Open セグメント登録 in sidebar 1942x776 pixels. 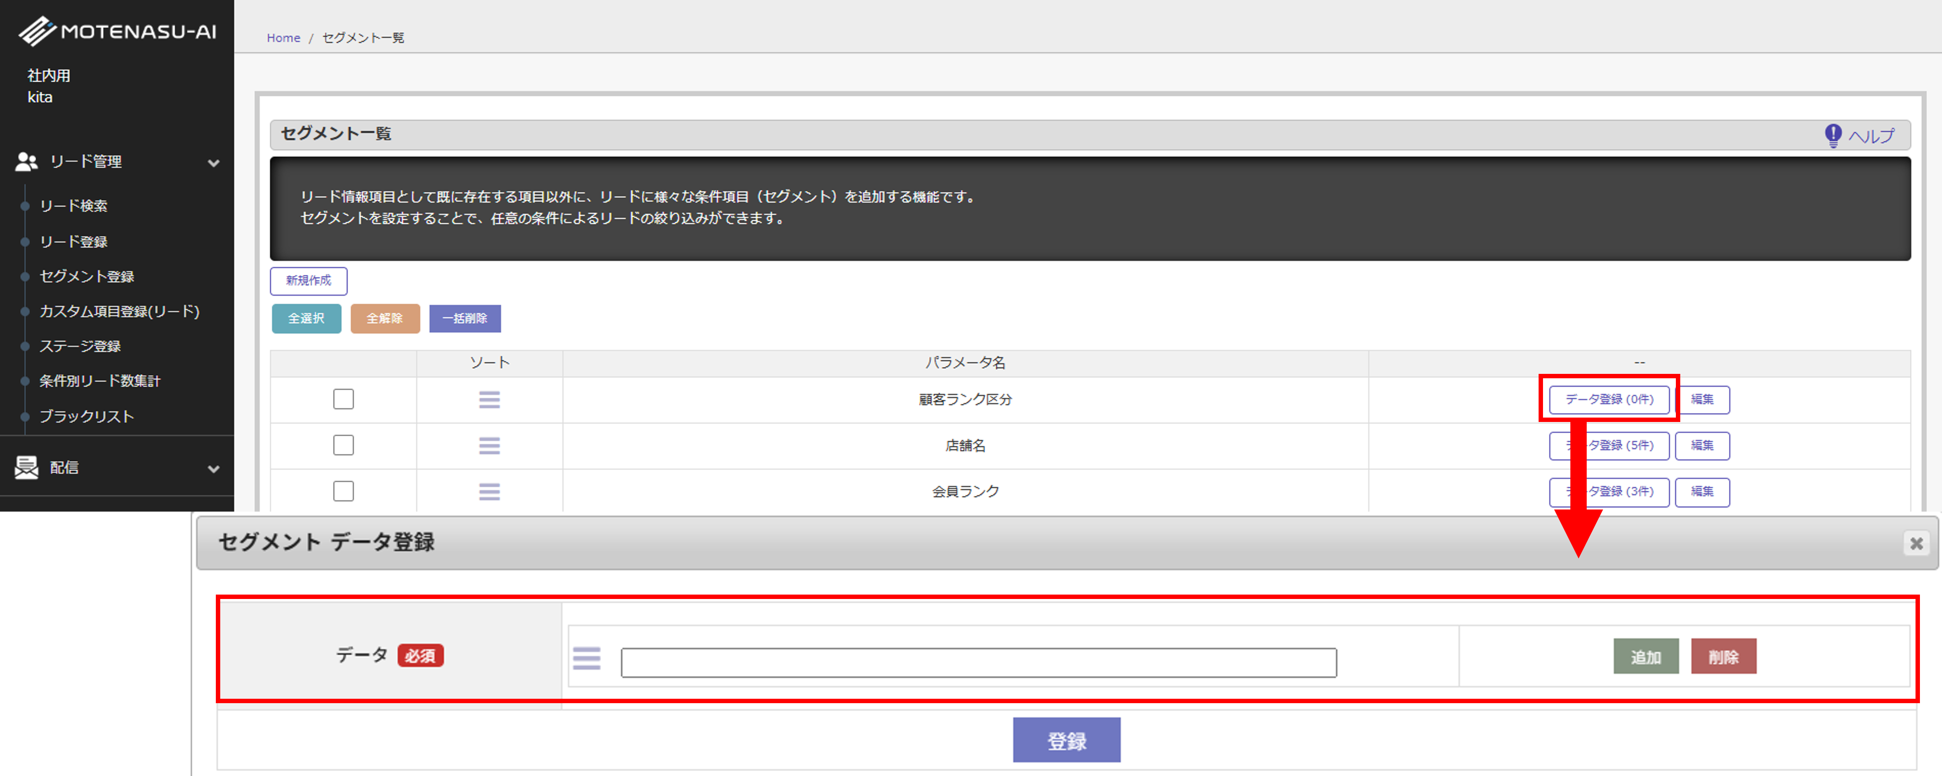coord(87,277)
